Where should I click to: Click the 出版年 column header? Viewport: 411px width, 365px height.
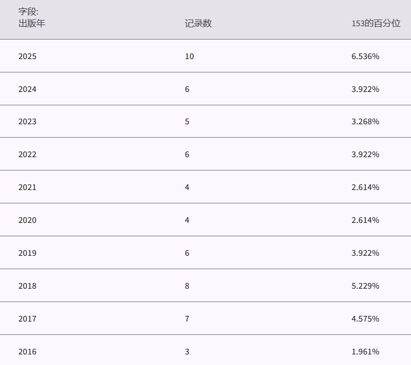coord(32,23)
